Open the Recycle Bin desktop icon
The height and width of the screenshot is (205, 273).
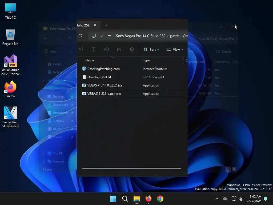coord(10,37)
